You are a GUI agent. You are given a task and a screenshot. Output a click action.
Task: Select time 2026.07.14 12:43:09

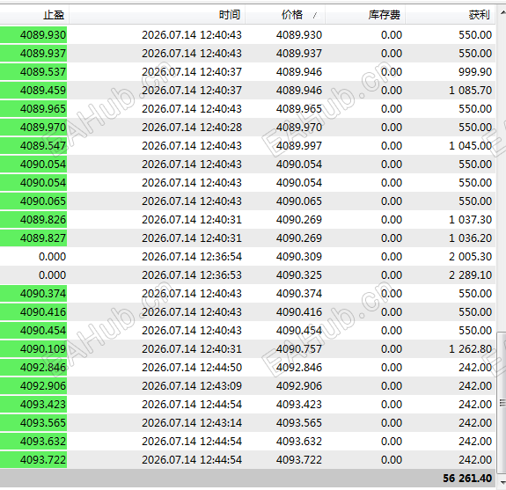pyautogui.click(x=192, y=386)
